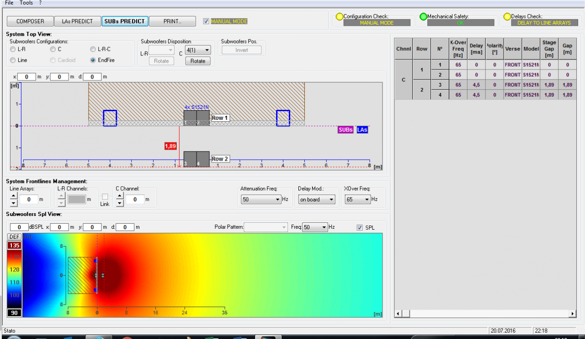Click the y field in System Top View
The height and width of the screenshot is (339, 585).
(59, 77)
